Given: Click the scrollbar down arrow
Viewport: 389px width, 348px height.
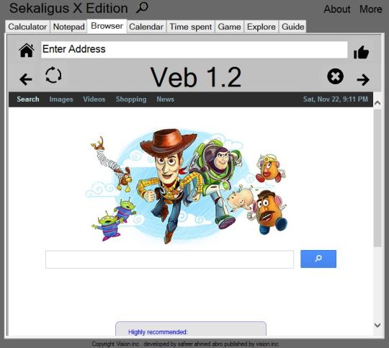Looking at the screenshot, I should (x=377, y=325).
